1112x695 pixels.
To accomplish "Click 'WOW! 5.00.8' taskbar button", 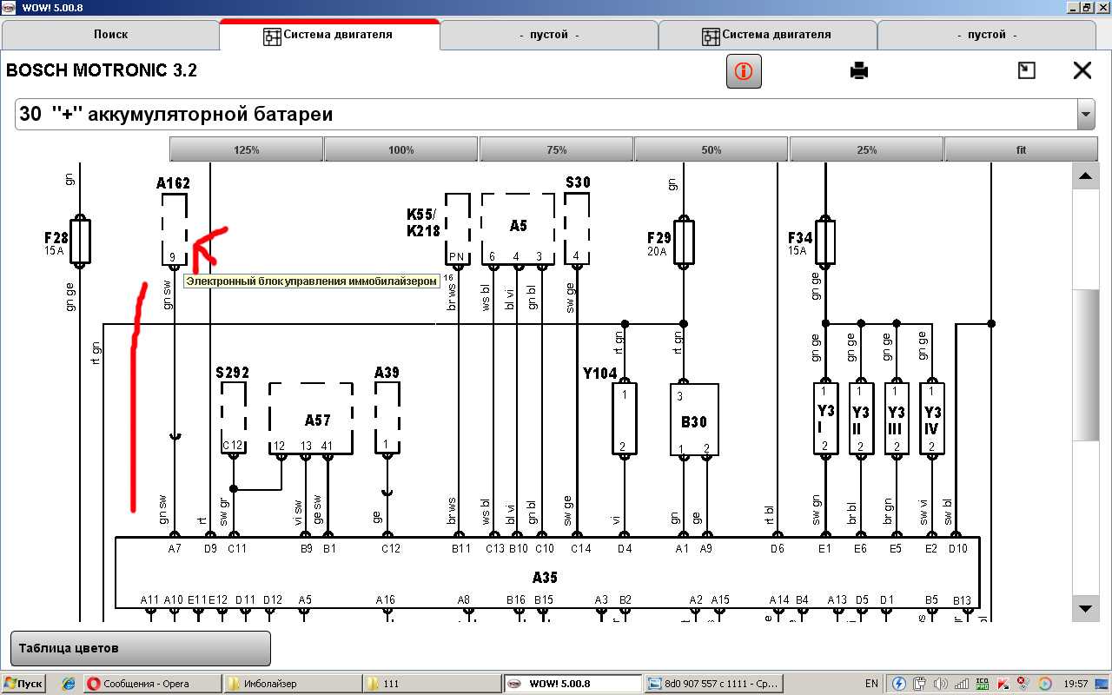I will click(571, 684).
